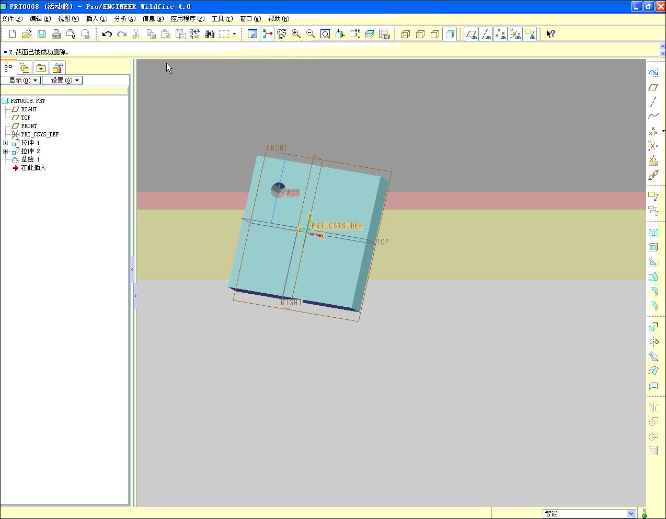The width and height of the screenshot is (666, 519).
Task: Open the 智能 selection filter combo box
Action: (589, 513)
